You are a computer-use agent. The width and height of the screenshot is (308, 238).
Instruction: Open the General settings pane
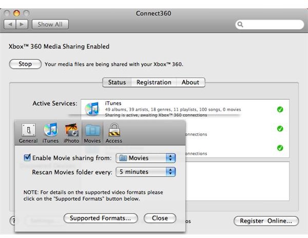coord(28,133)
